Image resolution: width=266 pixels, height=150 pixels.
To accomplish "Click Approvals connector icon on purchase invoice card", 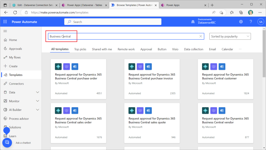I will (x=140, y=66).
